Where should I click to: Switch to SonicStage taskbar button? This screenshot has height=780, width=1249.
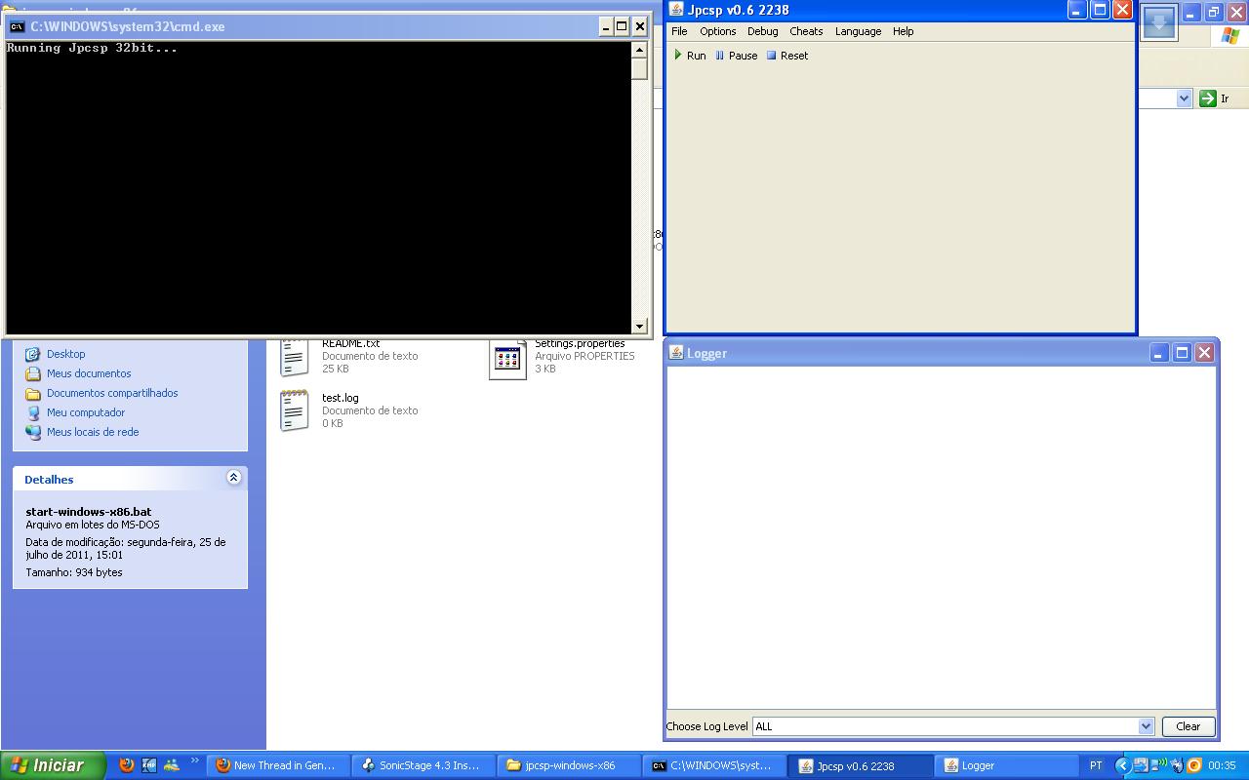[x=422, y=765]
